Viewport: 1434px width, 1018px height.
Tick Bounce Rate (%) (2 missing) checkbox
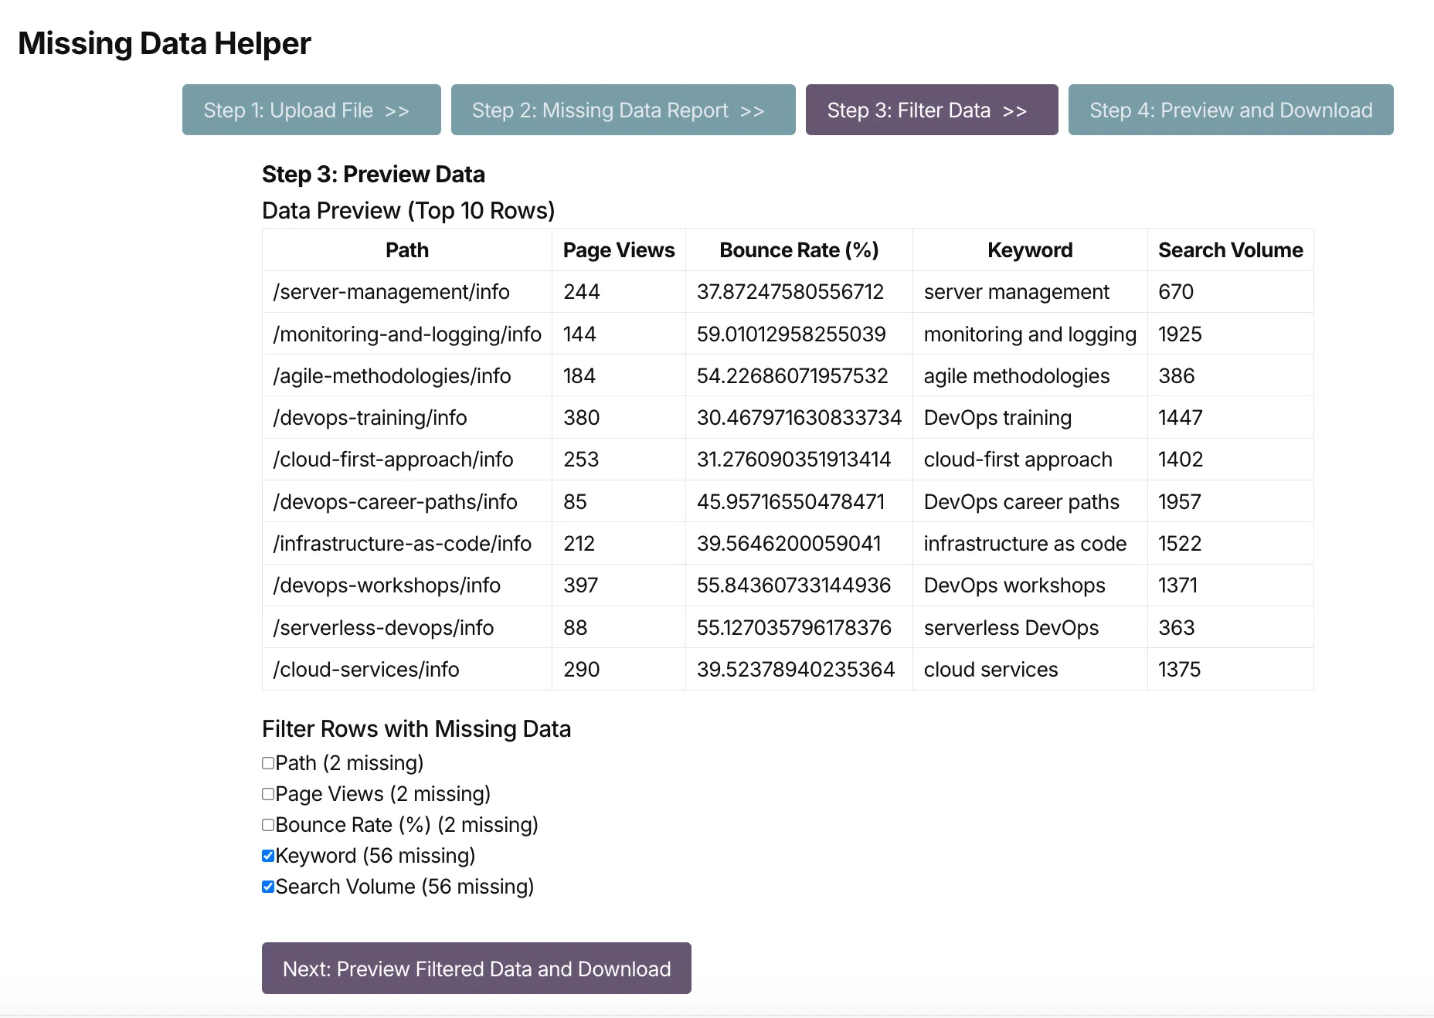[268, 825]
